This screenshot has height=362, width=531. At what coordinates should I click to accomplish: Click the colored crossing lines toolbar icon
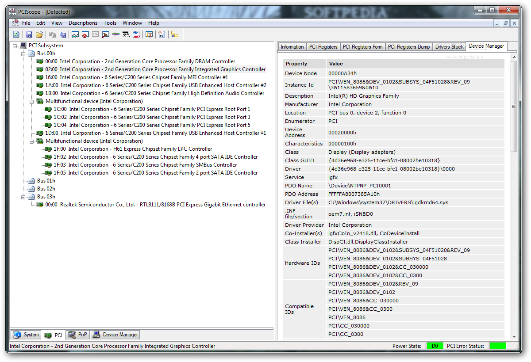click(116, 34)
